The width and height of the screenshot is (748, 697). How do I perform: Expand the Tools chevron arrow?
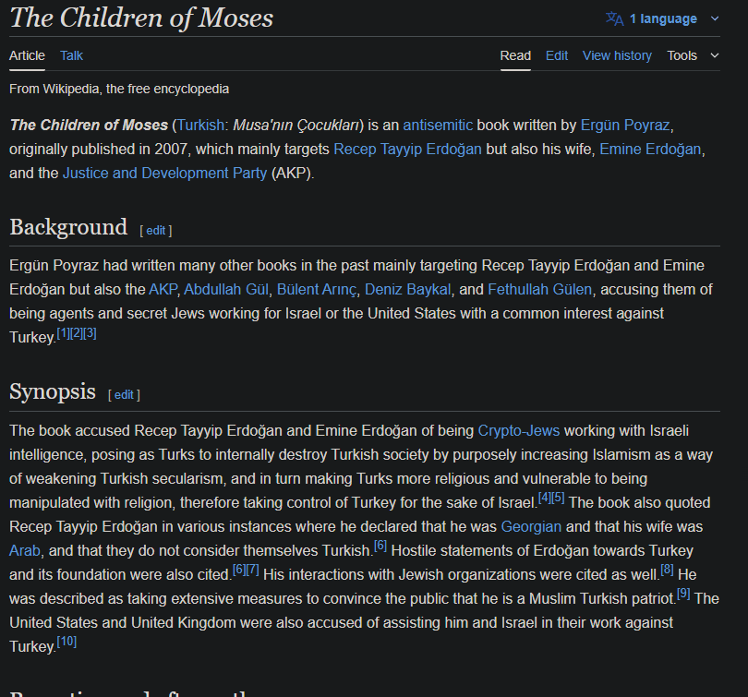(x=715, y=55)
